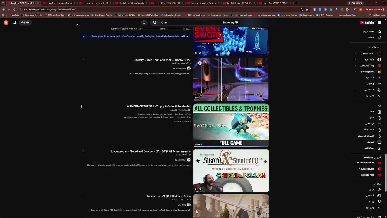Play the EVERY SWORD video thumbnail
This screenshot has height=218, width=387.
(231, 41)
